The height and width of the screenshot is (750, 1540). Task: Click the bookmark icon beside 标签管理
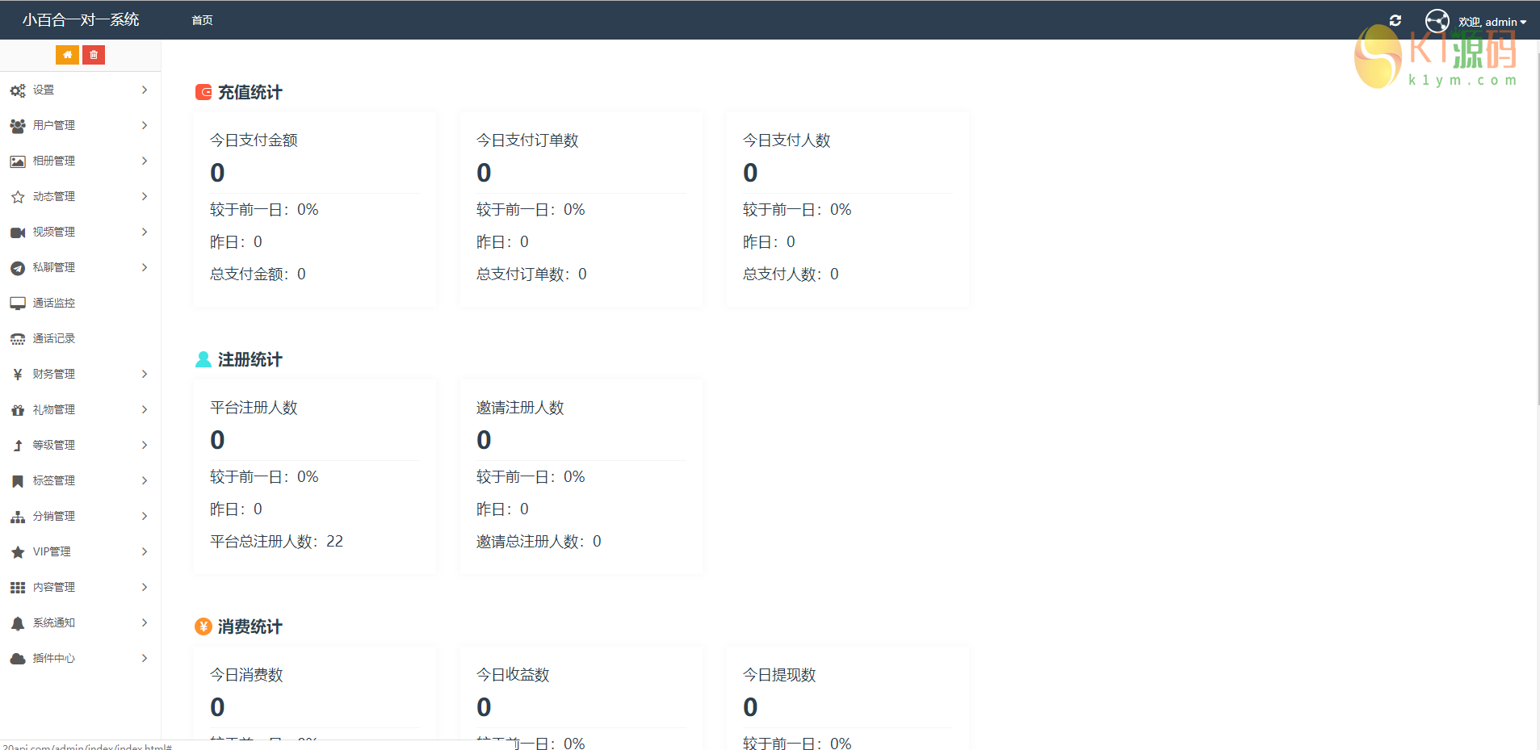(18, 481)
